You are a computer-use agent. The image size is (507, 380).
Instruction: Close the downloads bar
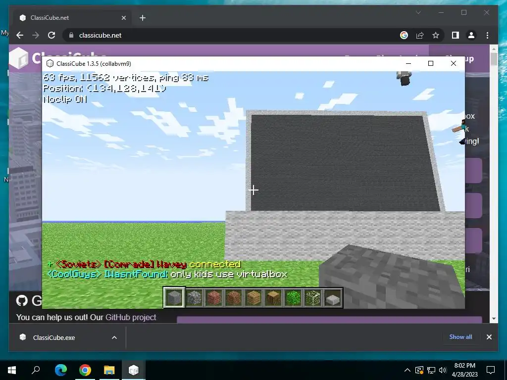[x=489, y=337]
